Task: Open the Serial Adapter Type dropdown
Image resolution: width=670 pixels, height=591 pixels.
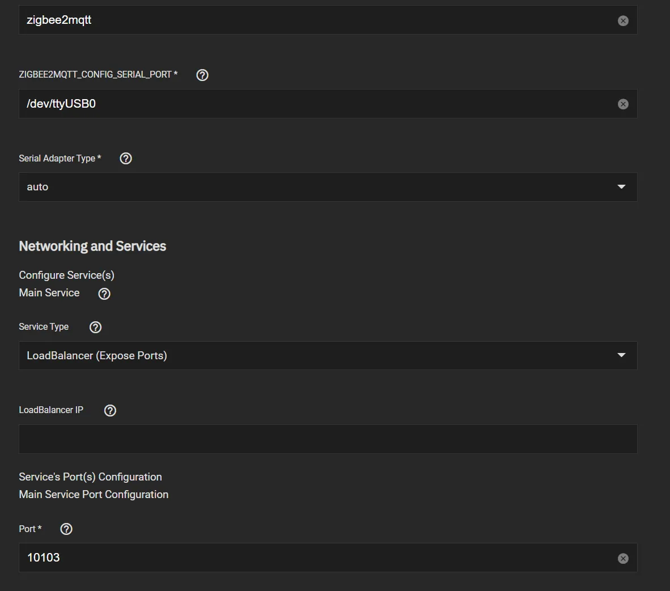Action: click(x=328, y=187)
